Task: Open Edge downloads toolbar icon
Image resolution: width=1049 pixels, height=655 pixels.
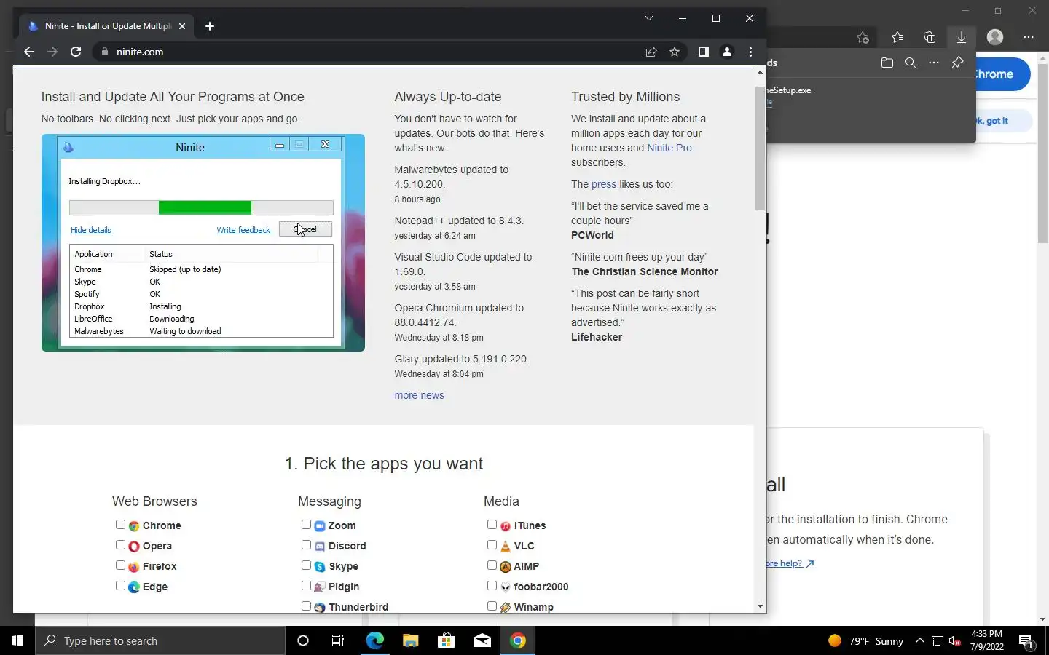Action: 962,37
